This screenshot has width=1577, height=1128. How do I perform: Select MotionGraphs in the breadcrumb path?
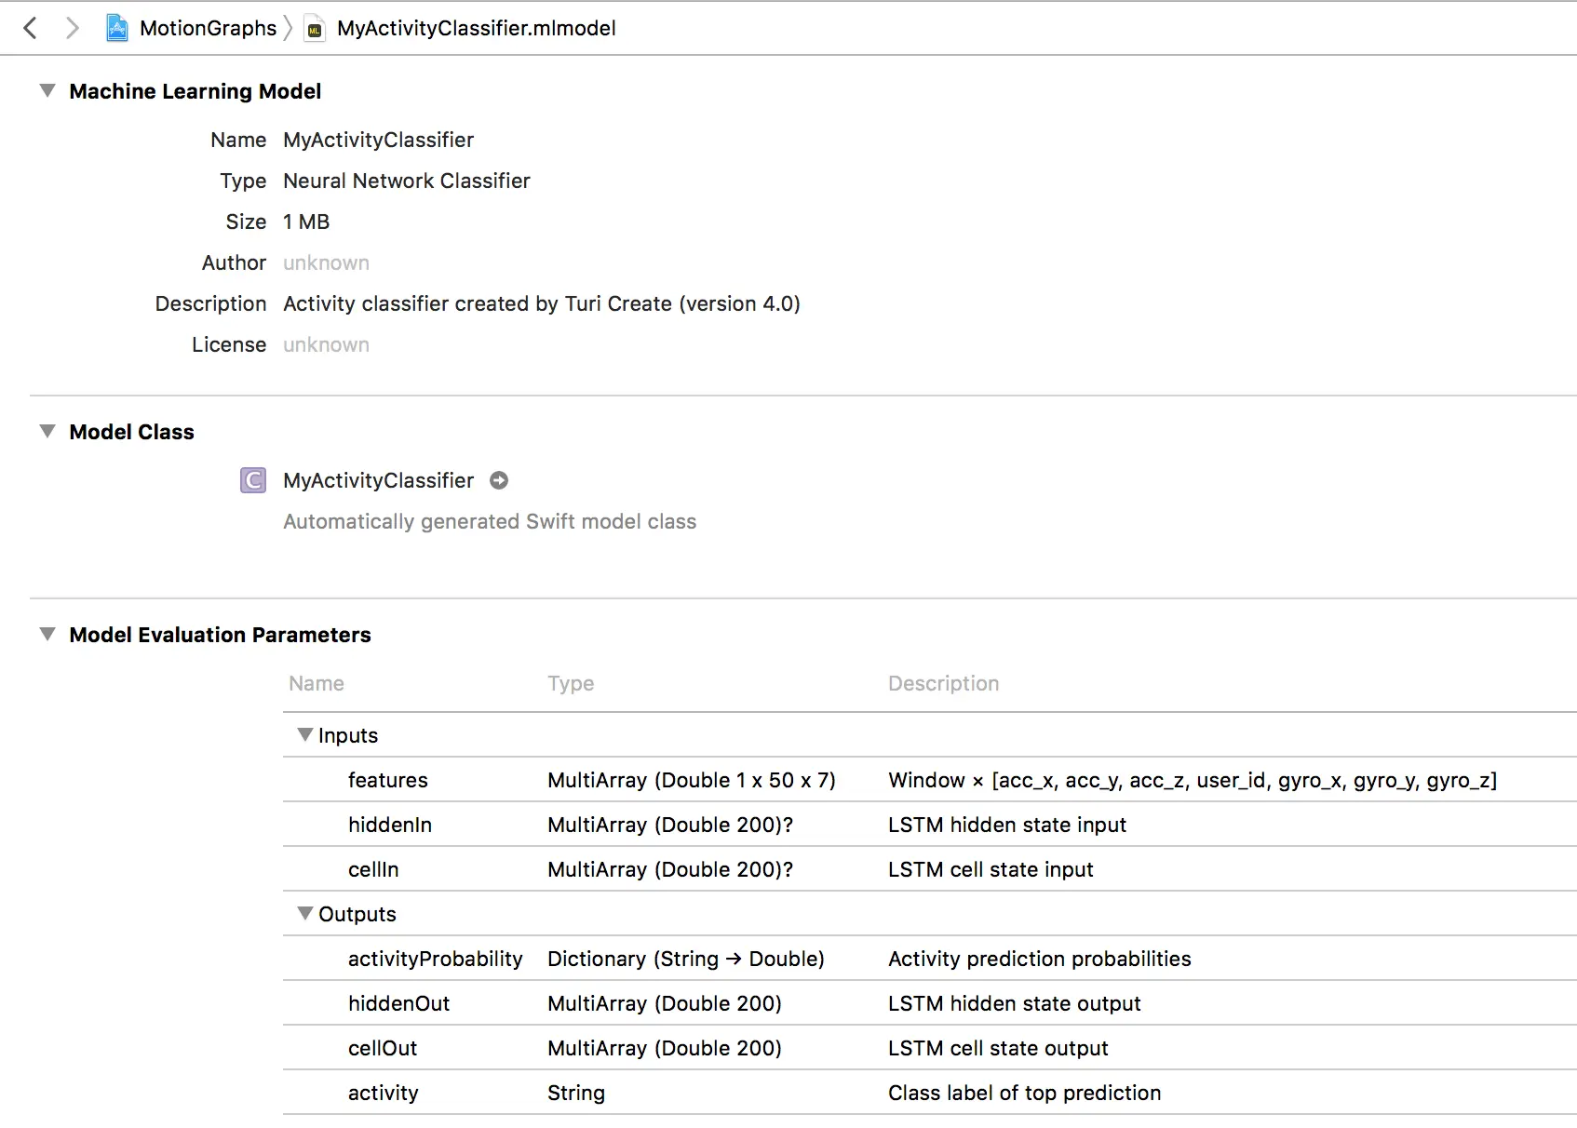pyautogui.click(x=208, y=28)
